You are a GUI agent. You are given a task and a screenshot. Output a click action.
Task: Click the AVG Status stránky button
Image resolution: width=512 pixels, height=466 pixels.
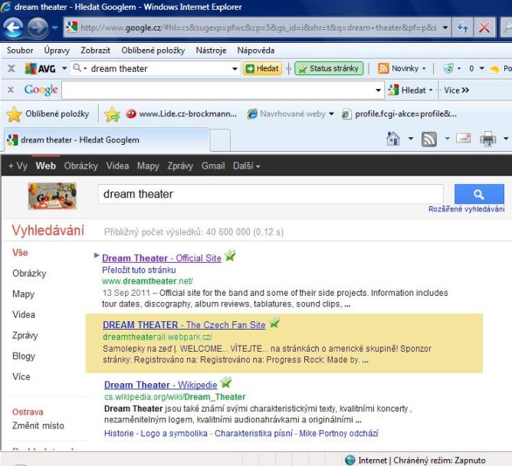point(328,69)
